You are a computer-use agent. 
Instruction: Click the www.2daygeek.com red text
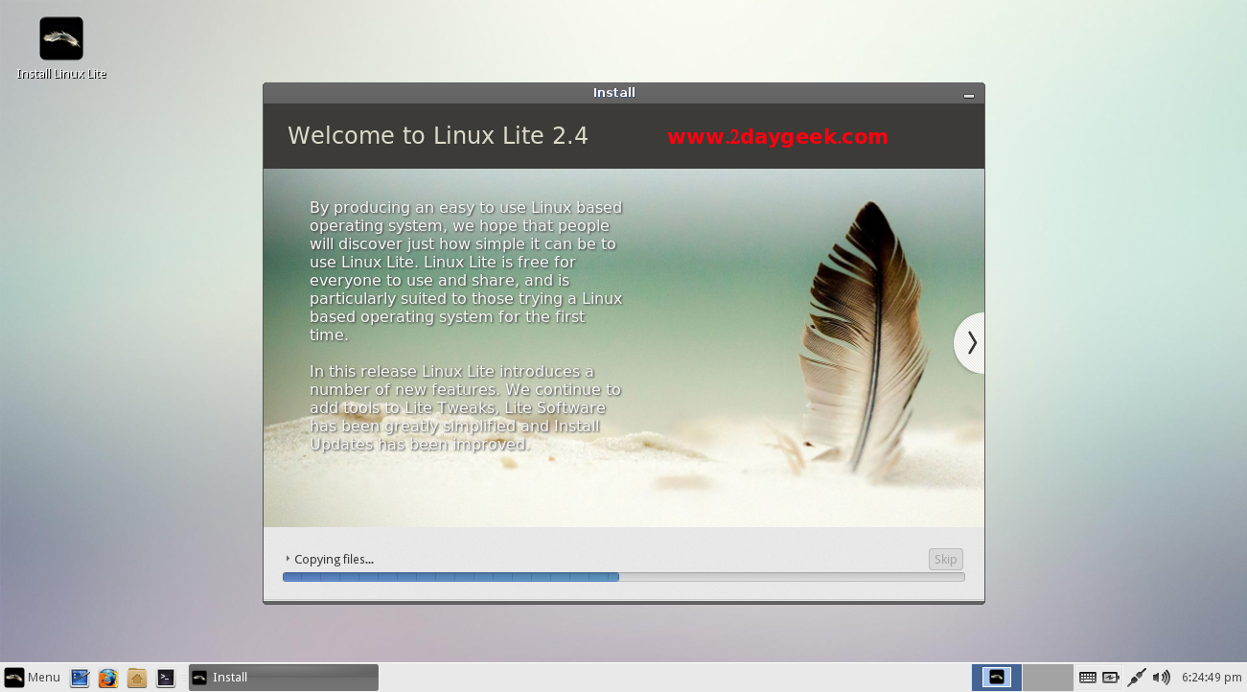(777, 137)
